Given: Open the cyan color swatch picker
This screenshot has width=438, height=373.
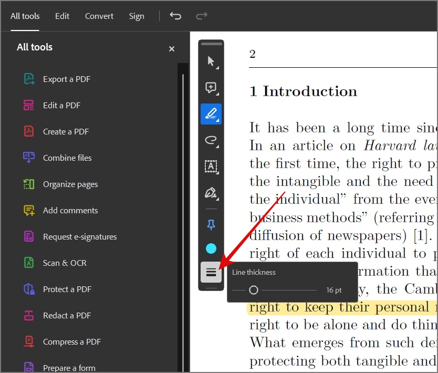Looking at the screenshot, I should (211, 248).
